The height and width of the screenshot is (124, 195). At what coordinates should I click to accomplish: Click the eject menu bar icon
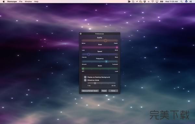(149, 2)
